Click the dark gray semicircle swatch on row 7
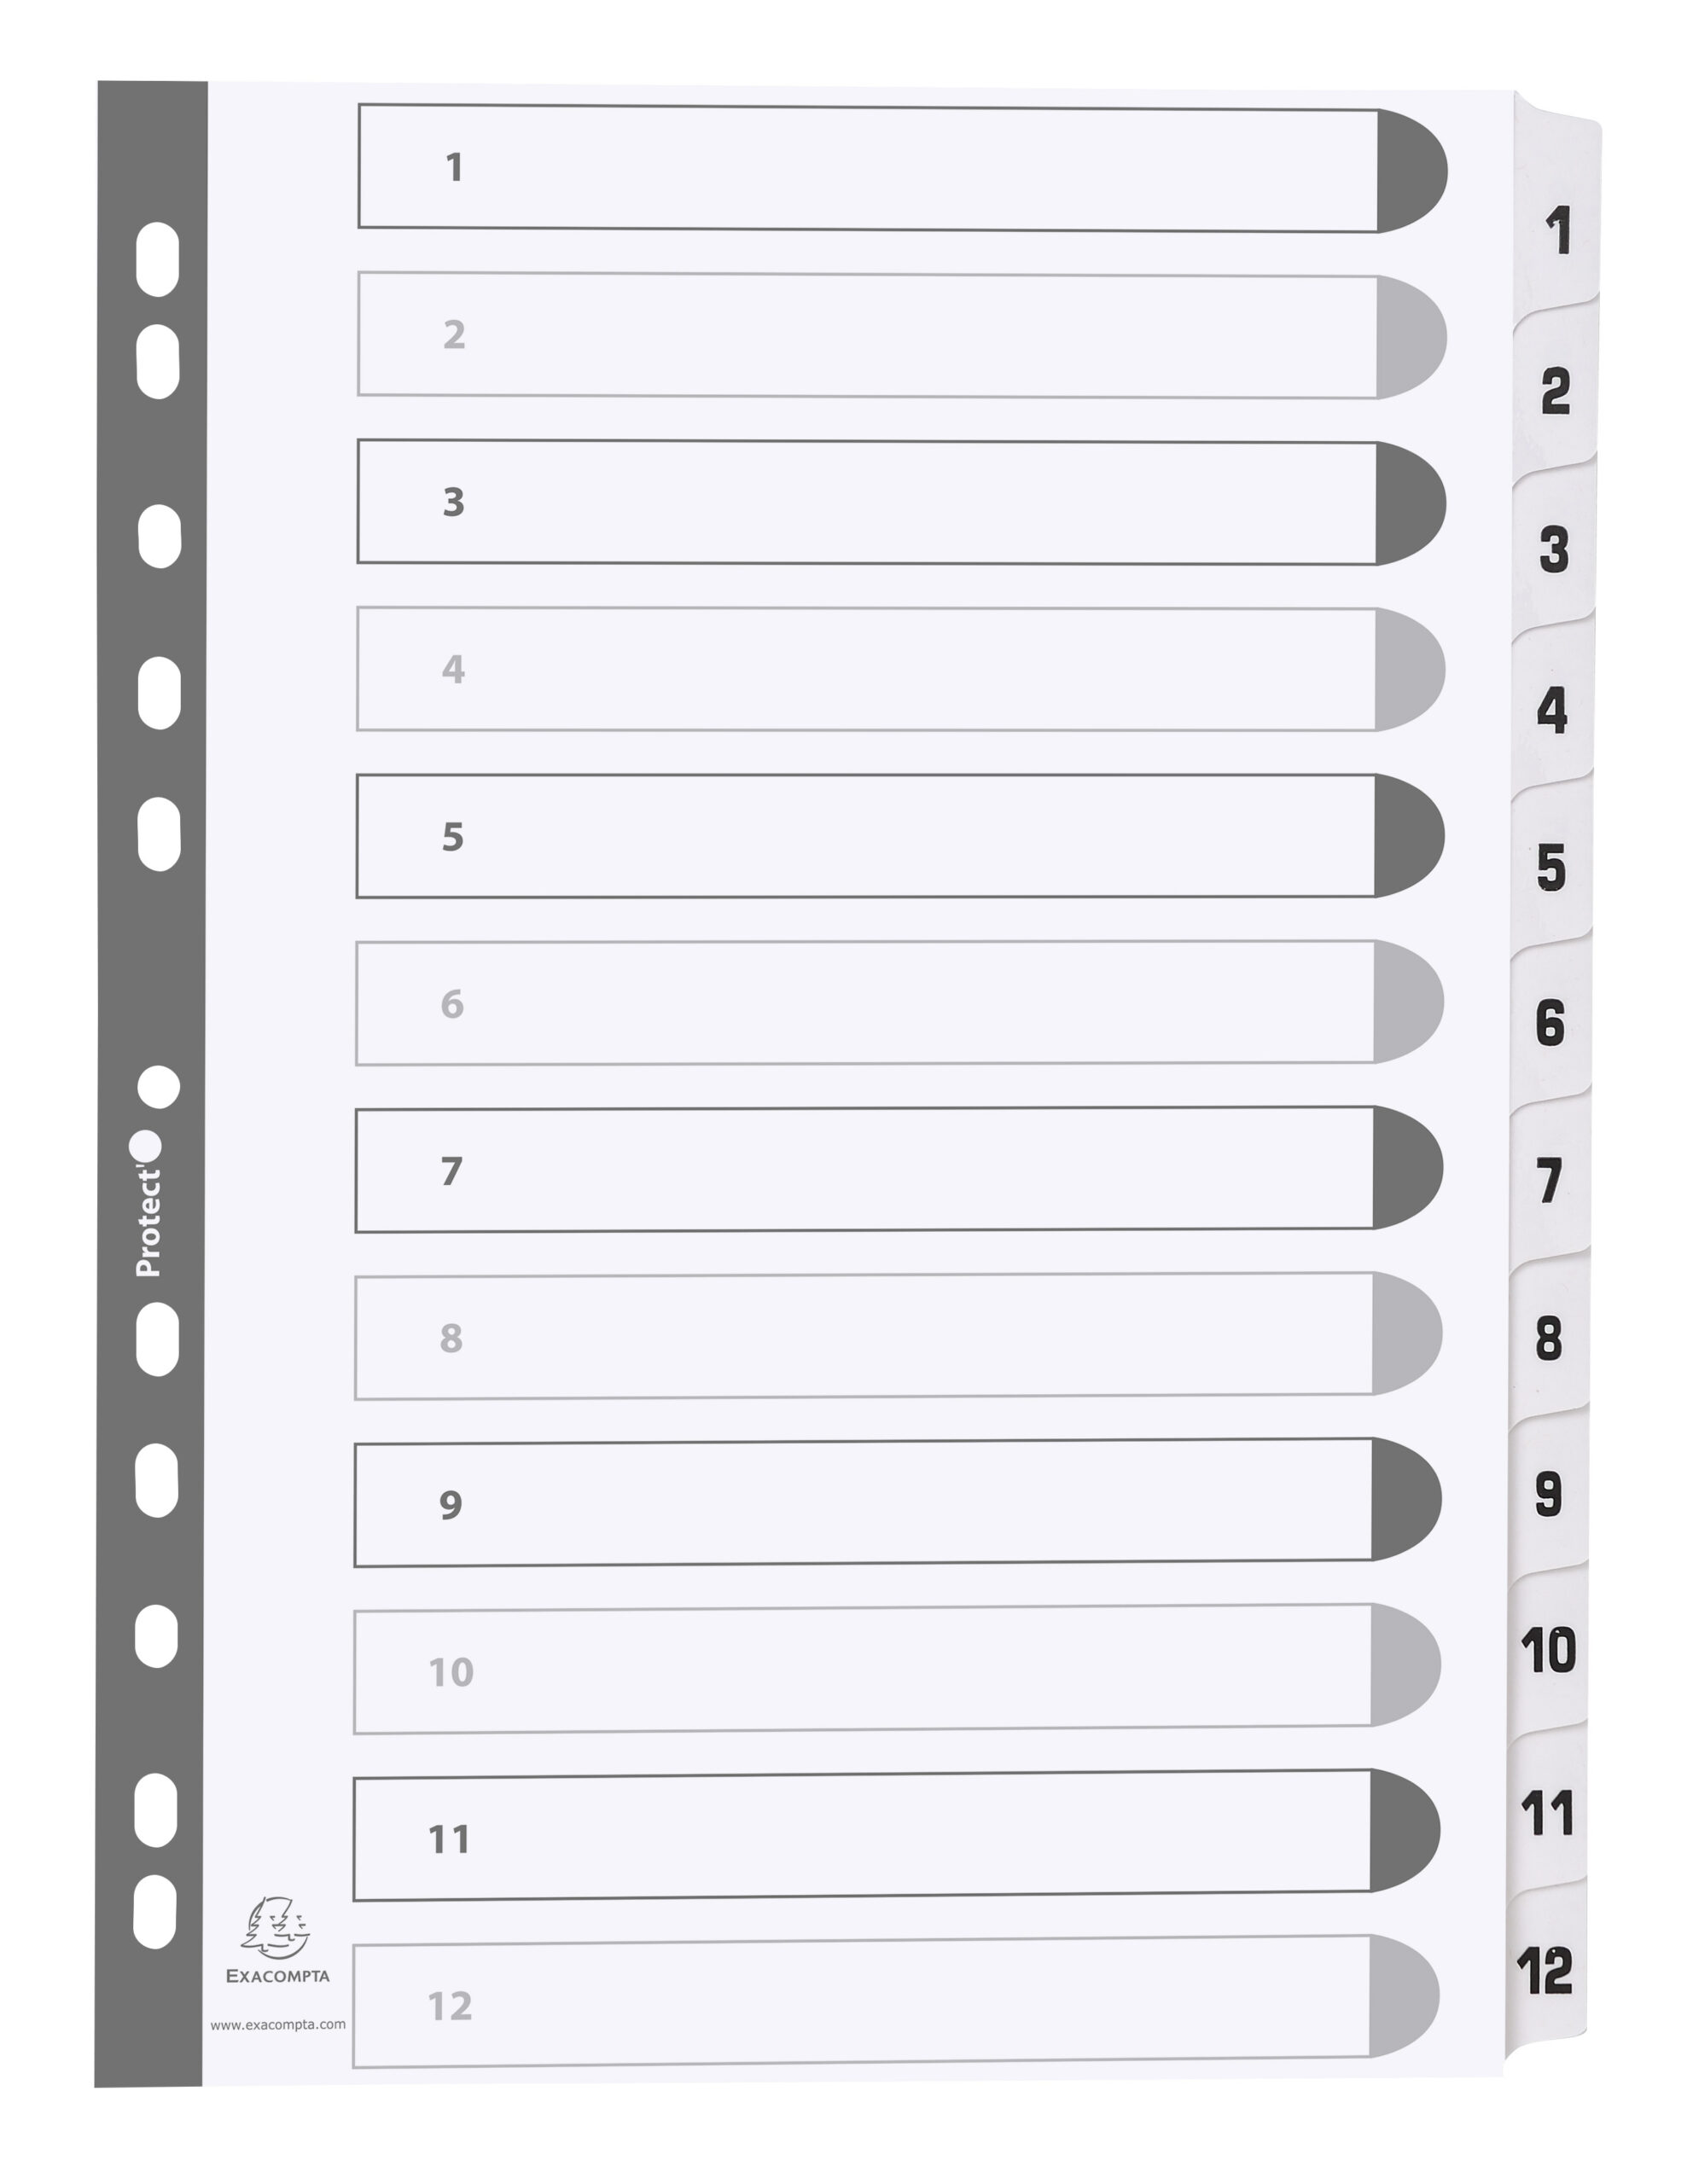Screen dimensions: 1693x2184 1405,1167
